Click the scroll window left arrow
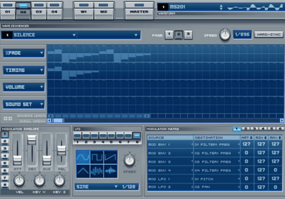The height and width of the screenshot is (199, 285). point(49,120)
